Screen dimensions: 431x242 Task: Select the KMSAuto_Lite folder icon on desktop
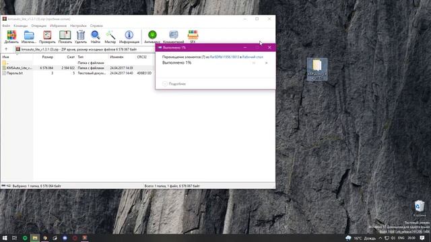317,69
